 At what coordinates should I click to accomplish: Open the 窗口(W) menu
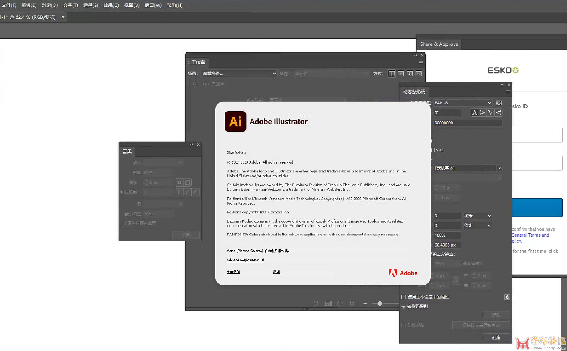click(x=153, y=5)
